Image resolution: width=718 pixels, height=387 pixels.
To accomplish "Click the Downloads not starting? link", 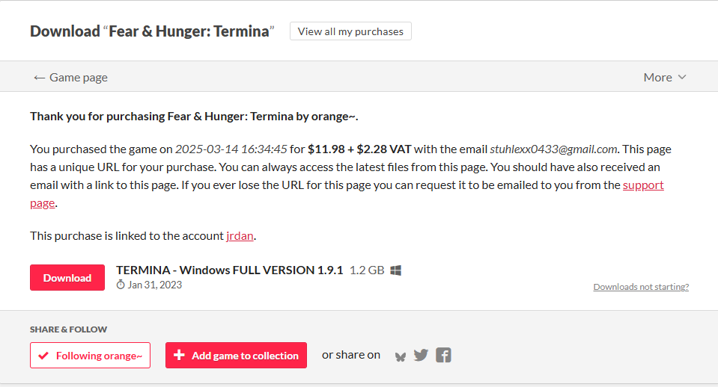I will click(x=641, y=286).
